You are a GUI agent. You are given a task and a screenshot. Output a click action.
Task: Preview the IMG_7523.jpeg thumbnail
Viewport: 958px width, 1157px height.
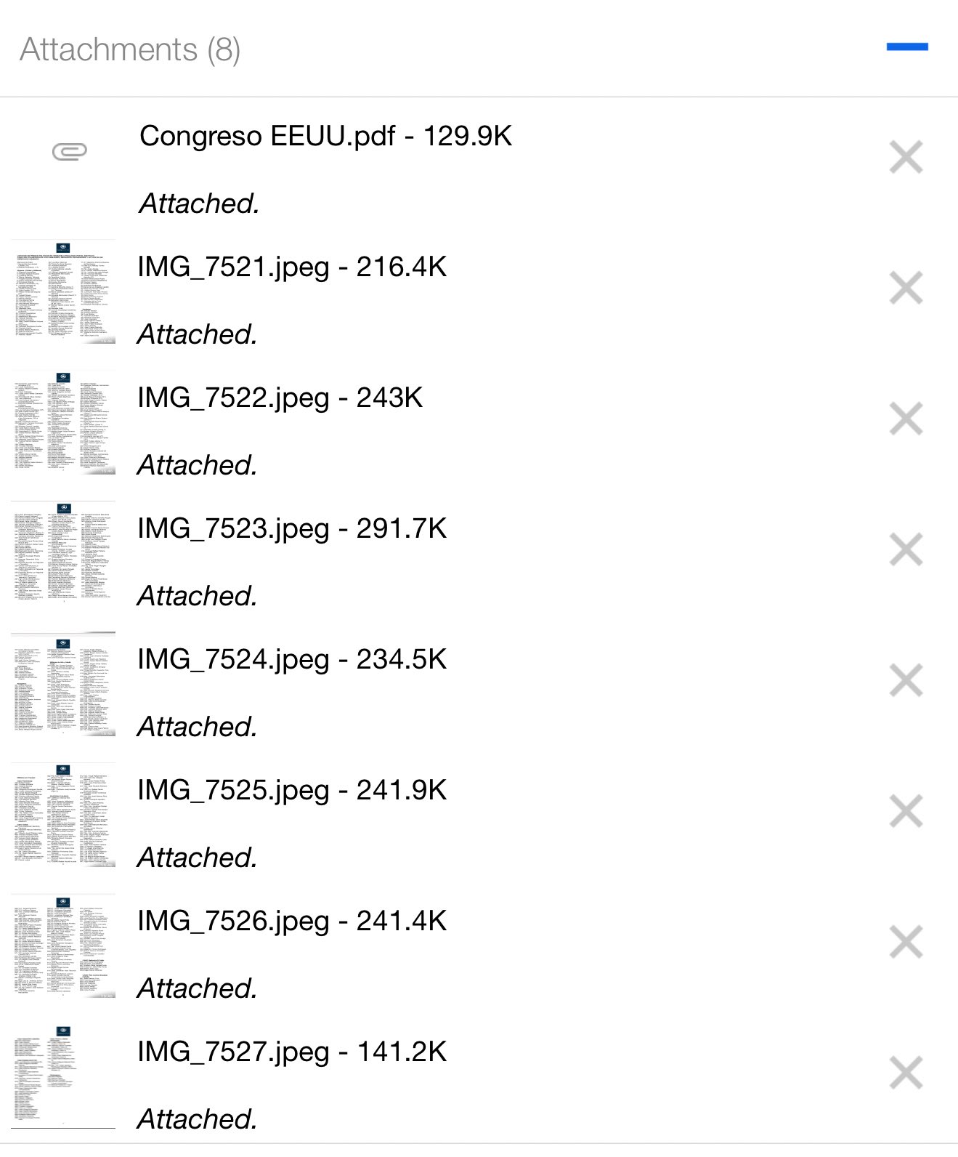63,554
